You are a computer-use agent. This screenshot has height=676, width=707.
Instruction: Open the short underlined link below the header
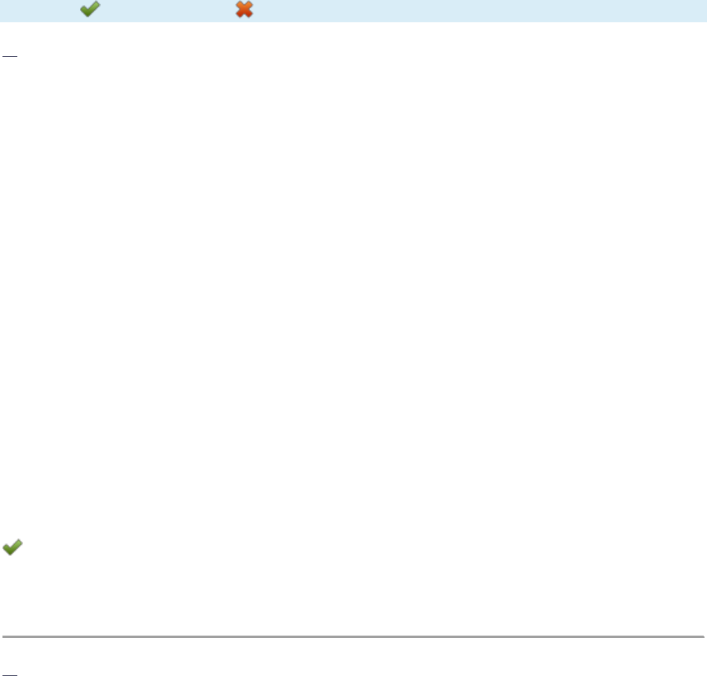tap(10, 56)
